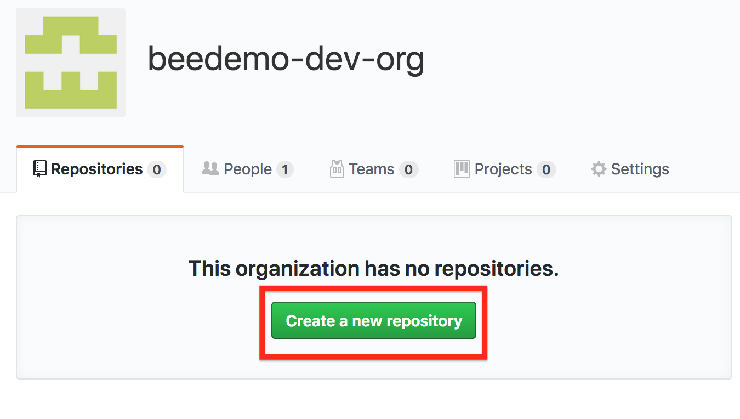Go to the Projects tab

pos(505,169)
